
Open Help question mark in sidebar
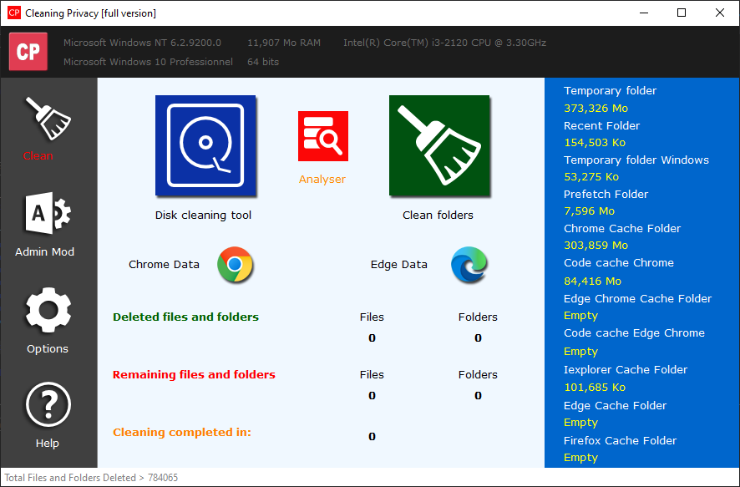point(48,405)
